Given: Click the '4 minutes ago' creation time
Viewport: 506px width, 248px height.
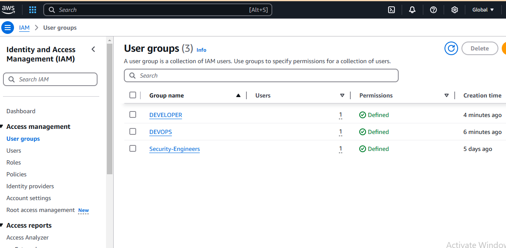Looking at the screenshot, I should click(x=482, y=115).
